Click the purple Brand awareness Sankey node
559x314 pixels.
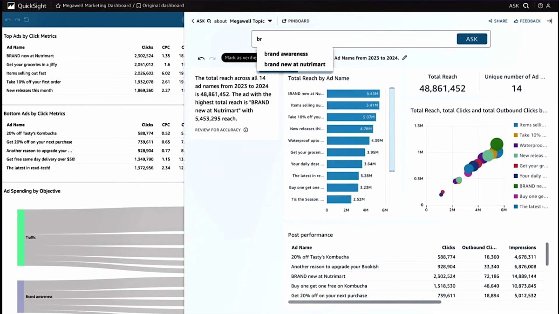click(21, 296)
